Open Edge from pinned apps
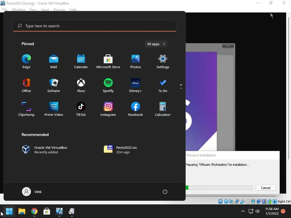This screenshot has height=218, width=291. click(26, 62)
